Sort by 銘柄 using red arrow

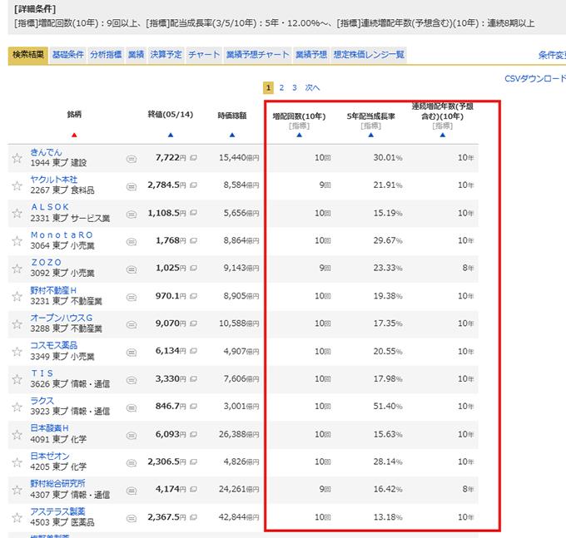pyautogui.click(x=74, y=135)
